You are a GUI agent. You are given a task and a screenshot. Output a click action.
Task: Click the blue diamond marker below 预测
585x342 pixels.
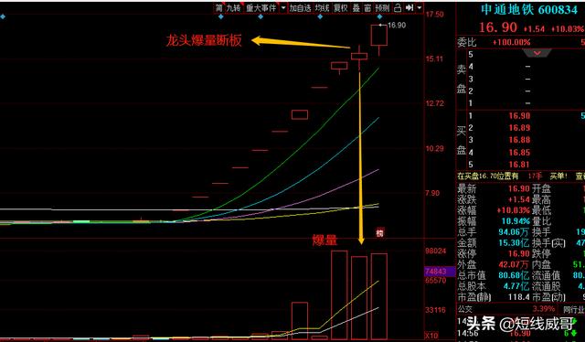coord(380,16)
